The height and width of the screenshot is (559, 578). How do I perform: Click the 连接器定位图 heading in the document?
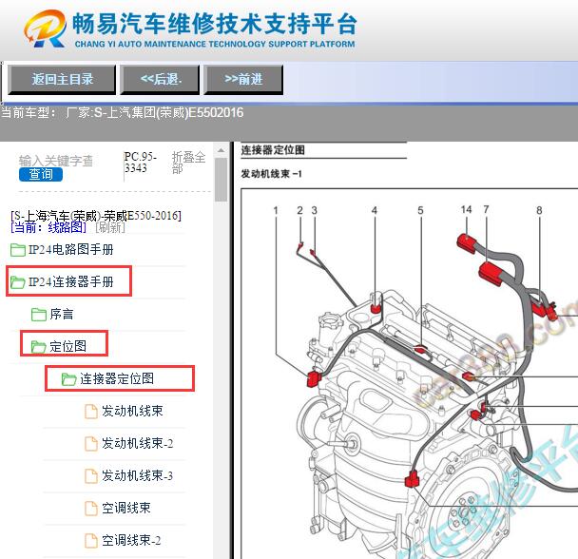(x=273, y=150)
